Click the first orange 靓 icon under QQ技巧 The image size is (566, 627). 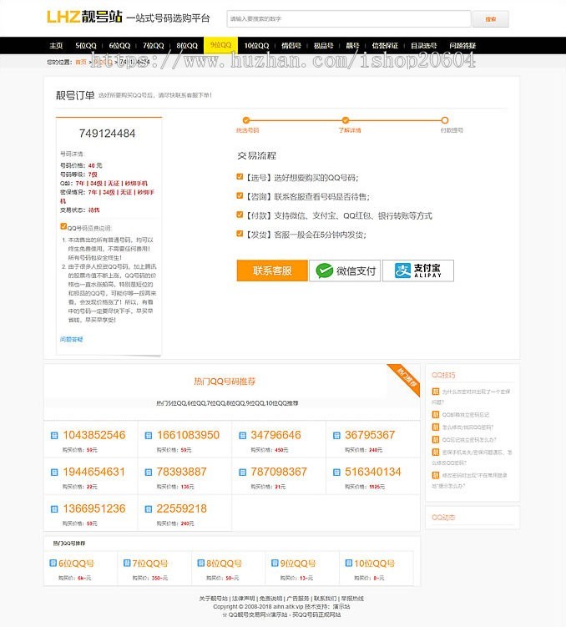(436, 392)
